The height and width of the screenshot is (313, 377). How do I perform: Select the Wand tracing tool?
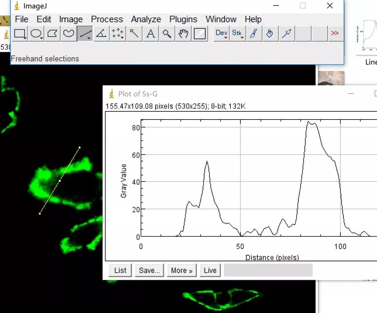[x=134, y=34]
